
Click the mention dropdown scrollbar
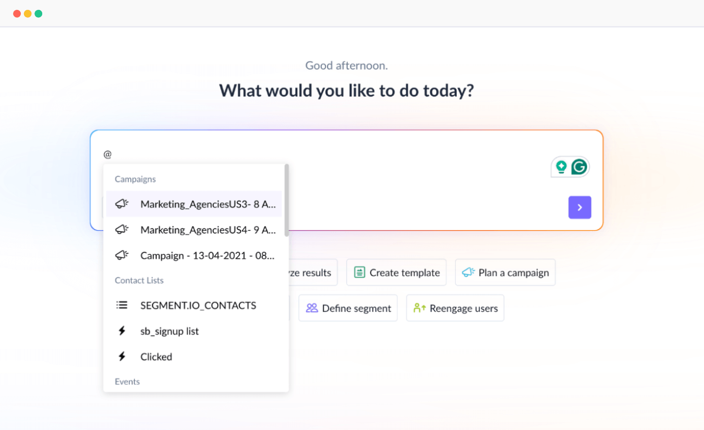click(x=286, y=201)
